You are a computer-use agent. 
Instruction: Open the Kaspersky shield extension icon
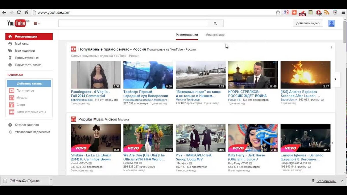click(335, 12)
